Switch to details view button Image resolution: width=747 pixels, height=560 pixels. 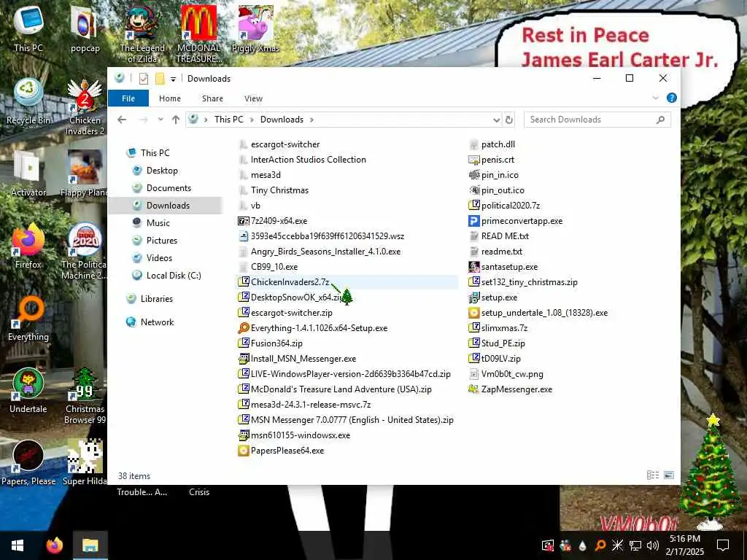pyautogui.click(x=653, y=475)
